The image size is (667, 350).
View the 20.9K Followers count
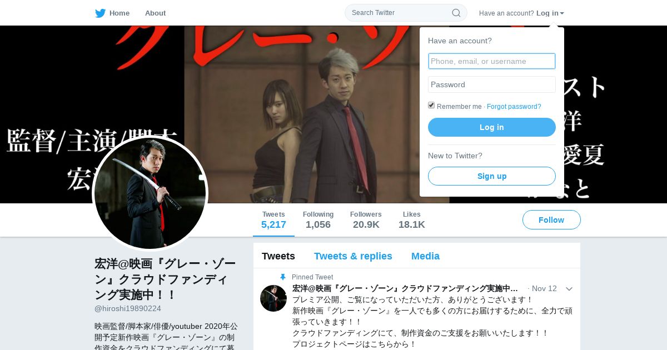[x=366, y=220]
